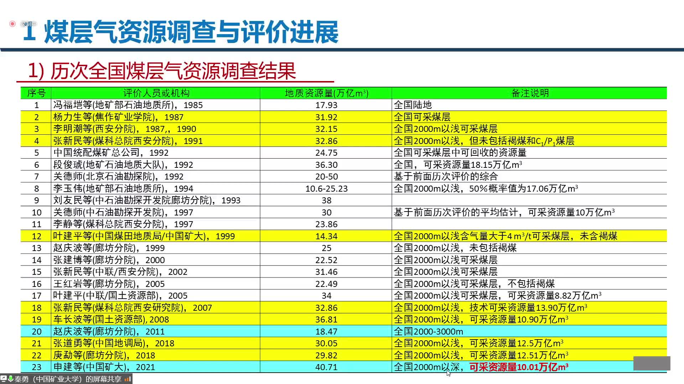Screen dimensions: 684x384
Task: Click row 刘友民等(中石油勘探开发院廊坊分院), 1993
Action: [343, 200]
